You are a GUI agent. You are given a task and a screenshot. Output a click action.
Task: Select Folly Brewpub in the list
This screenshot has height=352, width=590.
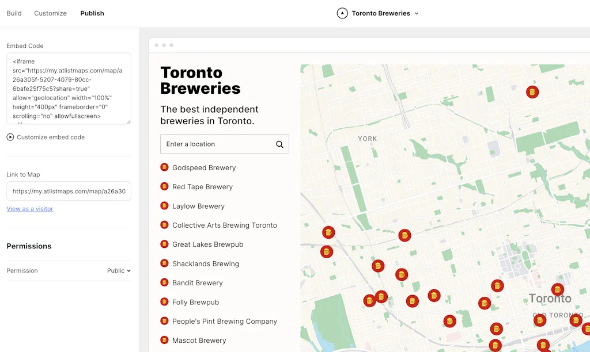click(196, 302)
